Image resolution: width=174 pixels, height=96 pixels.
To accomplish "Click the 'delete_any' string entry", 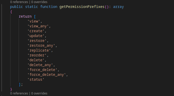I will tap(40, 65).
